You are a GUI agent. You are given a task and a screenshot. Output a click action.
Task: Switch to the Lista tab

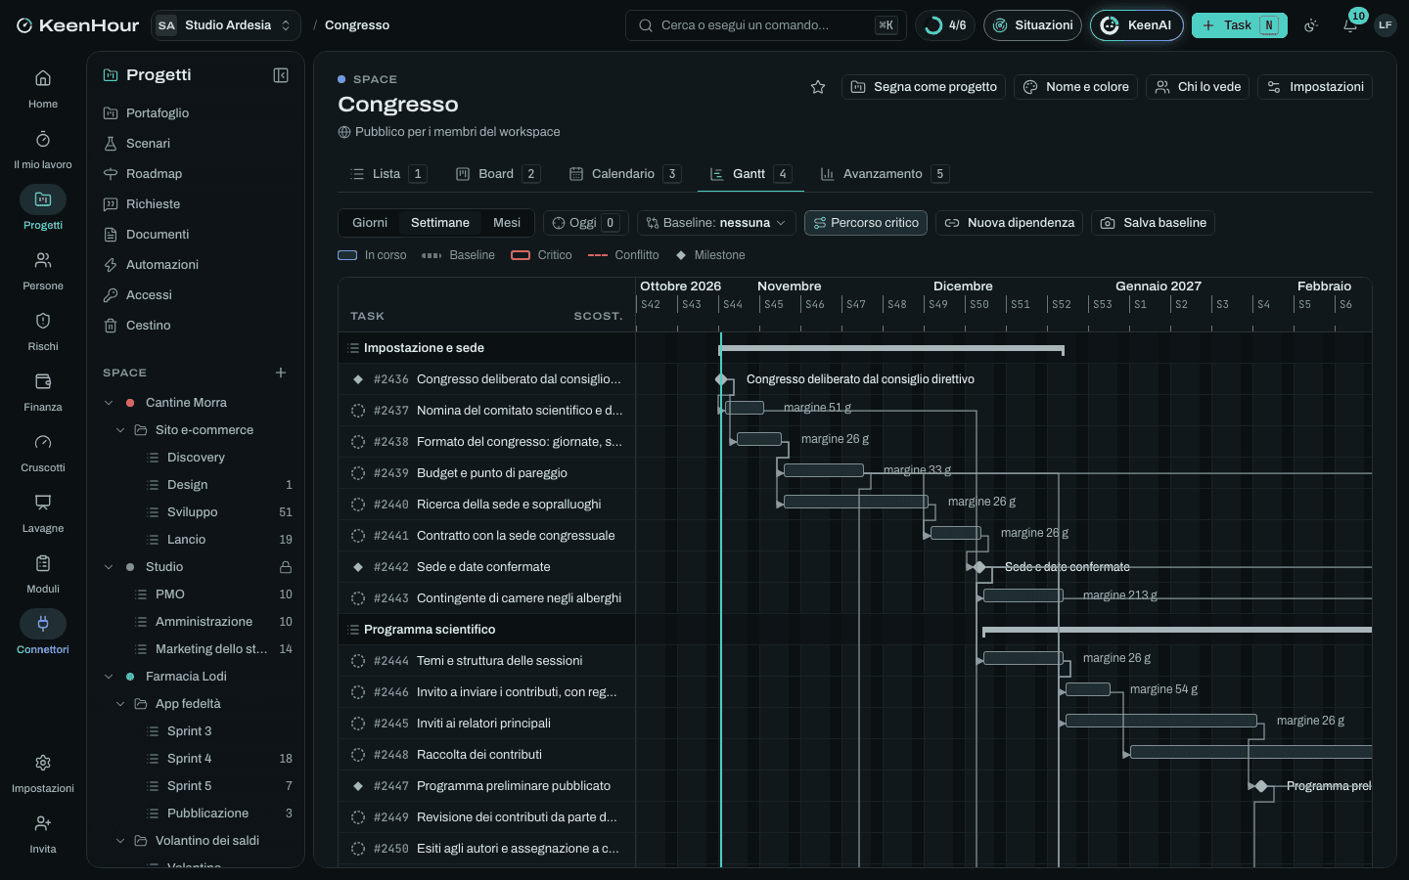point(387,174)
